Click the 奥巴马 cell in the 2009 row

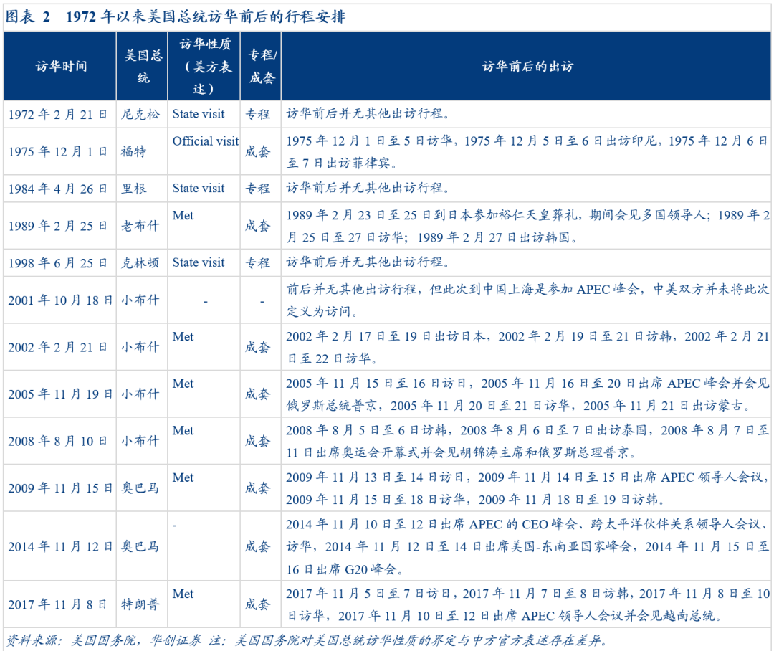[x=142, y=487]
